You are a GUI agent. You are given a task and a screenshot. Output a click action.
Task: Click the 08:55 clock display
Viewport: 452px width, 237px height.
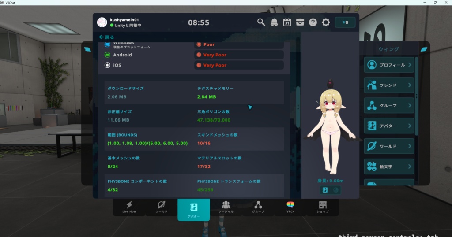(199, 22)
